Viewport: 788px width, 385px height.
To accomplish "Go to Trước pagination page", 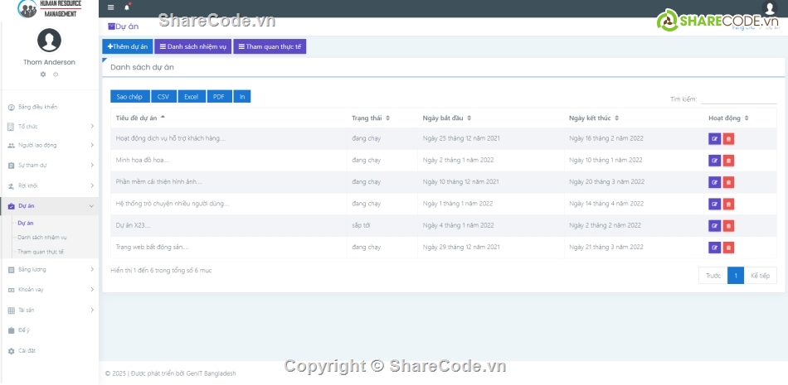I will click(713, 276).
